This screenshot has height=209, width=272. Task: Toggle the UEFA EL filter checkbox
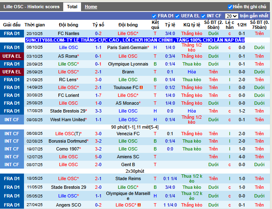177,16
